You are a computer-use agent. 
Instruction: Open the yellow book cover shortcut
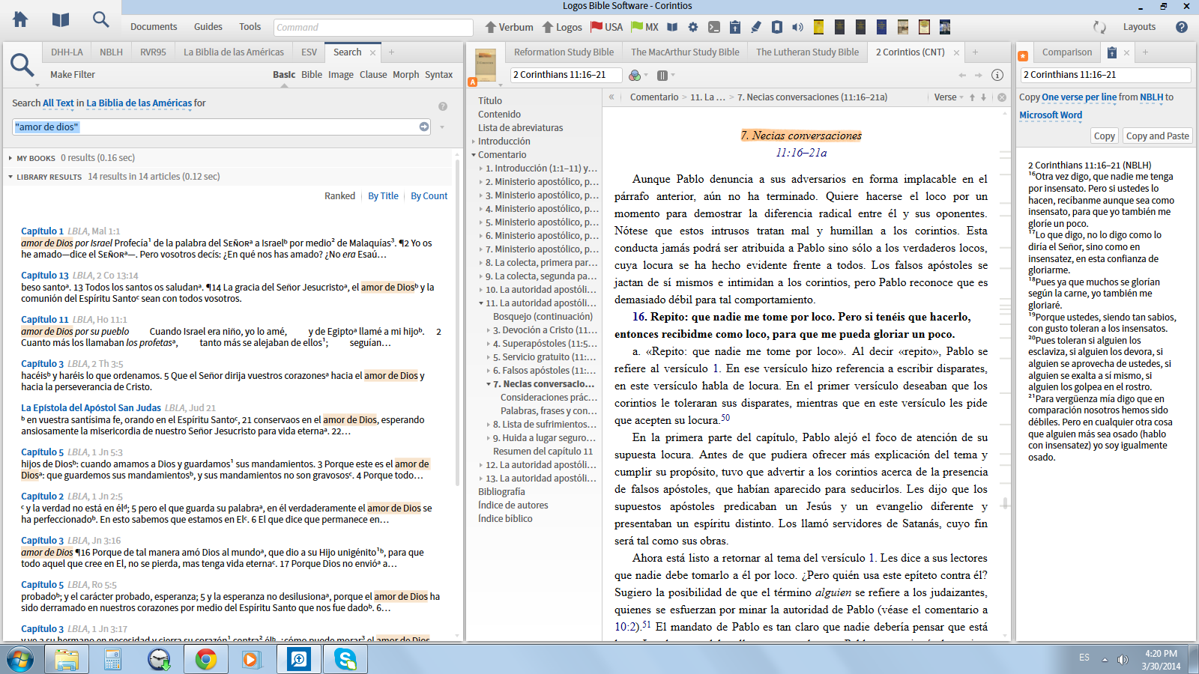(x=818, y=27)
